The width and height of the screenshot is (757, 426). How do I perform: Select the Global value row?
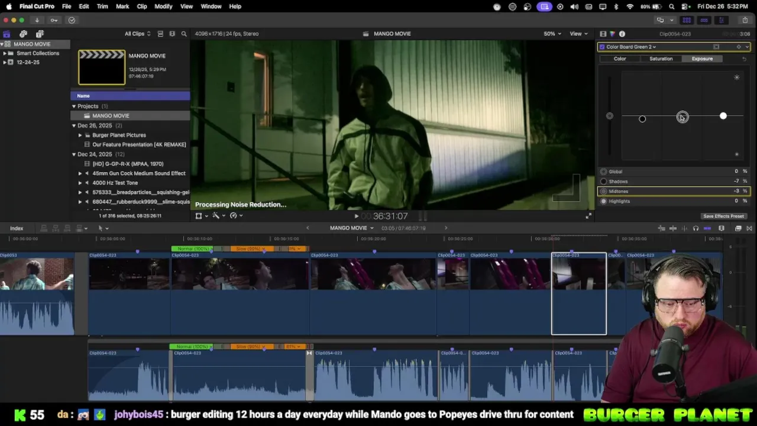click(674, 172)
